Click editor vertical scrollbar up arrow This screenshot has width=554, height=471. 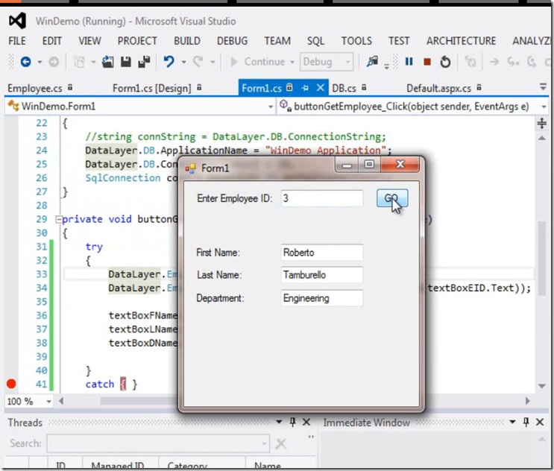(x=541, y=139)
